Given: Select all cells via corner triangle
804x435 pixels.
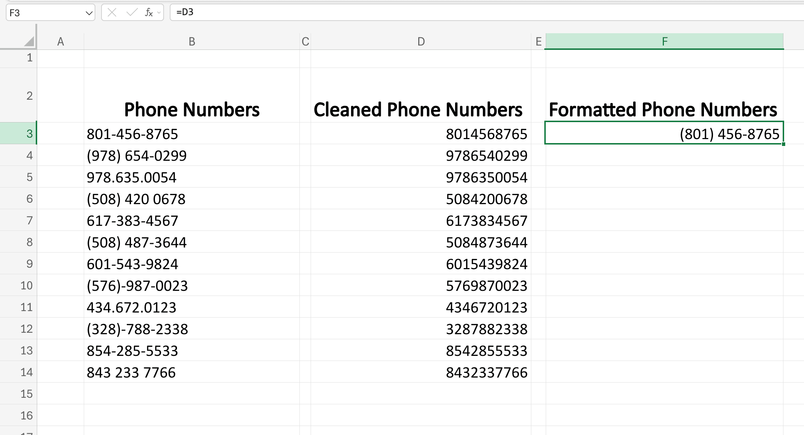Looking at the screenshot, I should tap(29, 41).
